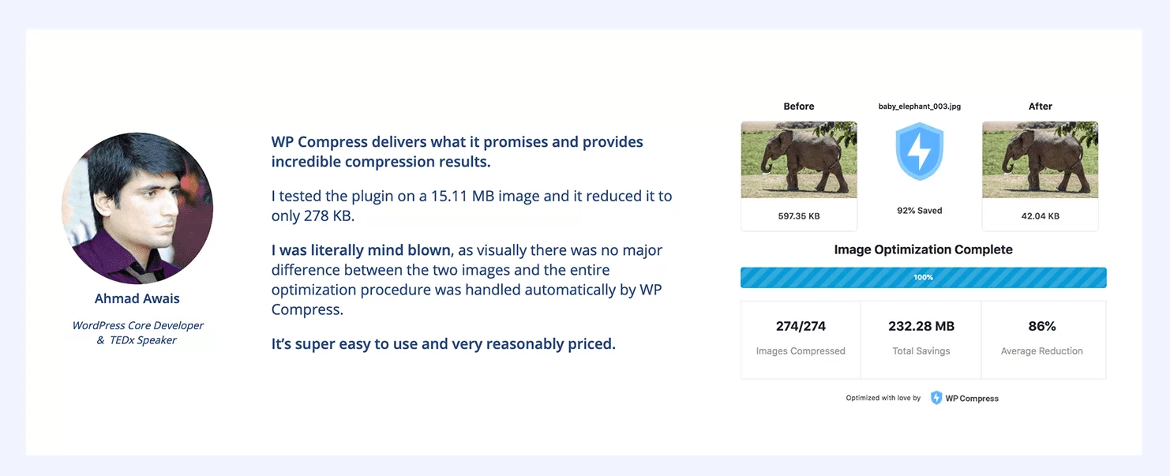
Task: Click the 86% Average Reduction box
Action: coord(1043,339)
